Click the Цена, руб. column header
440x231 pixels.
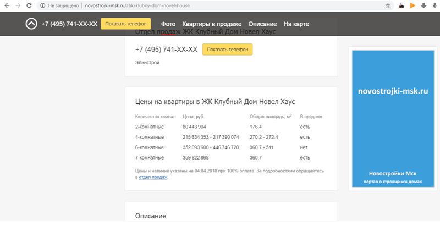194,117
